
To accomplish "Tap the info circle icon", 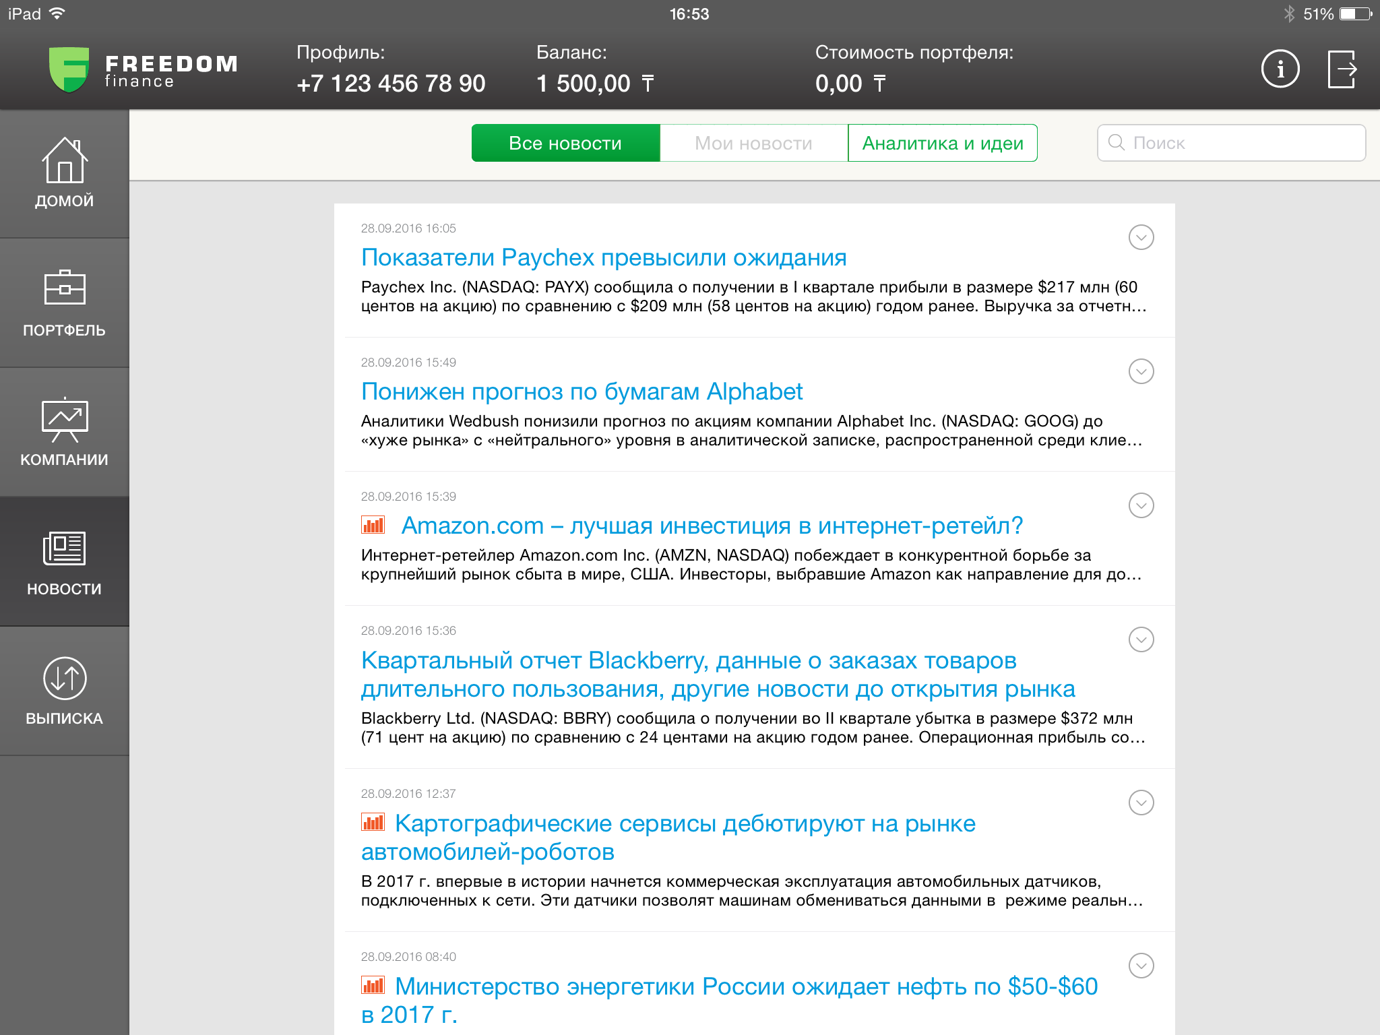I will [x=1280, y=69].
